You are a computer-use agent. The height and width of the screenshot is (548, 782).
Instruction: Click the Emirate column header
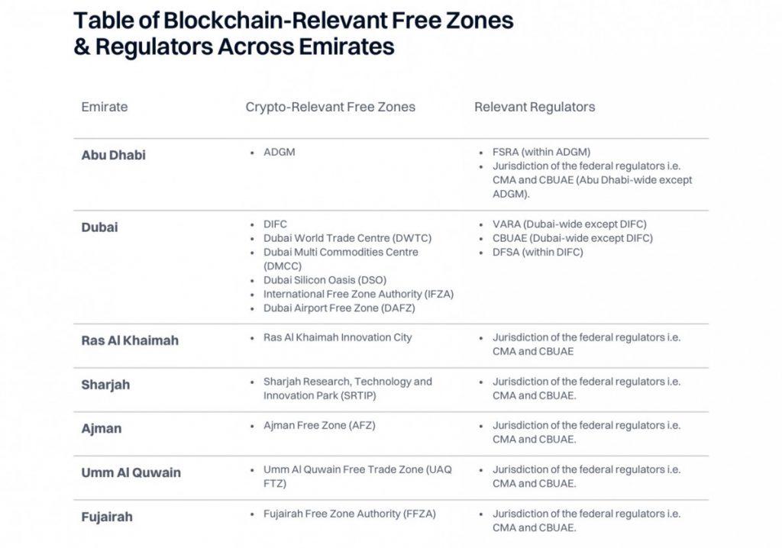pos(105,107)
